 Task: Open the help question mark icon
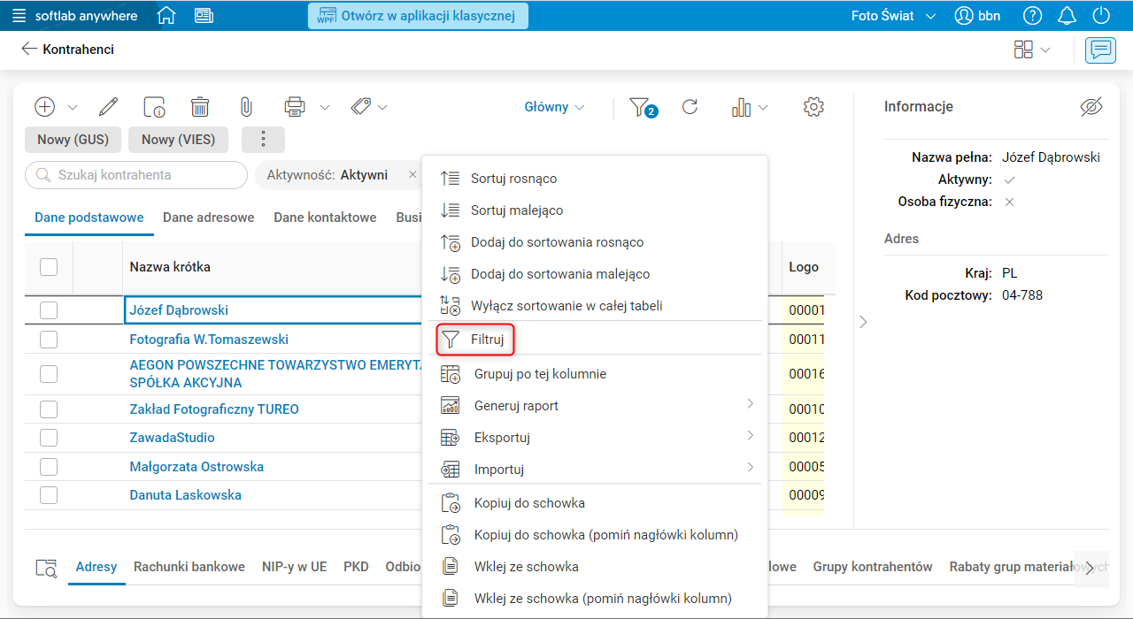[1032, 16]
